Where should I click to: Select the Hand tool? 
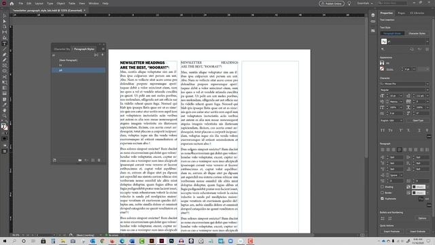[x=5, y=110]
